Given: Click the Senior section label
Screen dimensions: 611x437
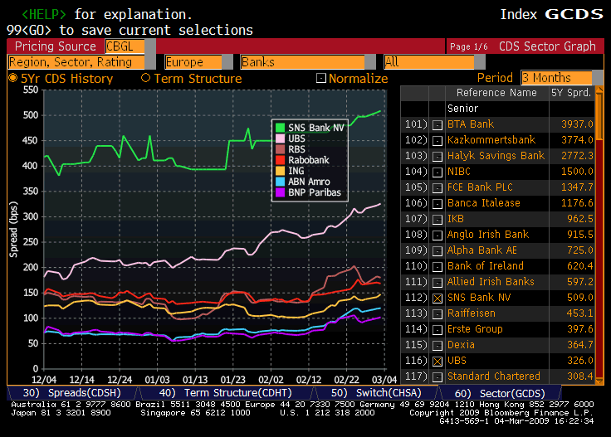Looking at the screenshot, I should (x=462, y=108).
